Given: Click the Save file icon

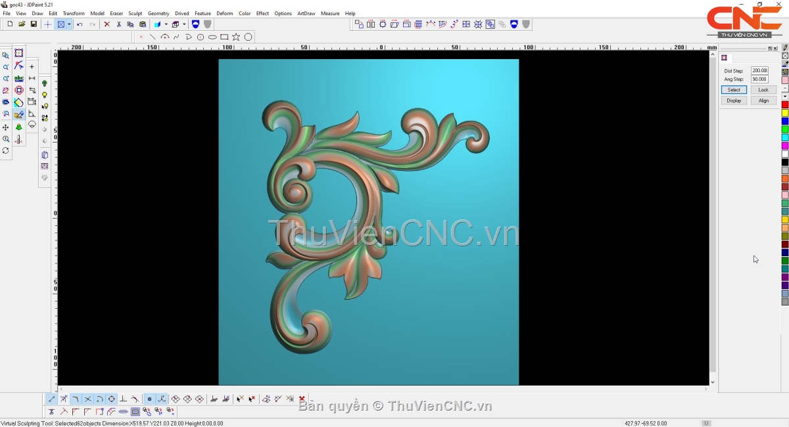Looking at the screenshot, I should click(x=34, y=24).
